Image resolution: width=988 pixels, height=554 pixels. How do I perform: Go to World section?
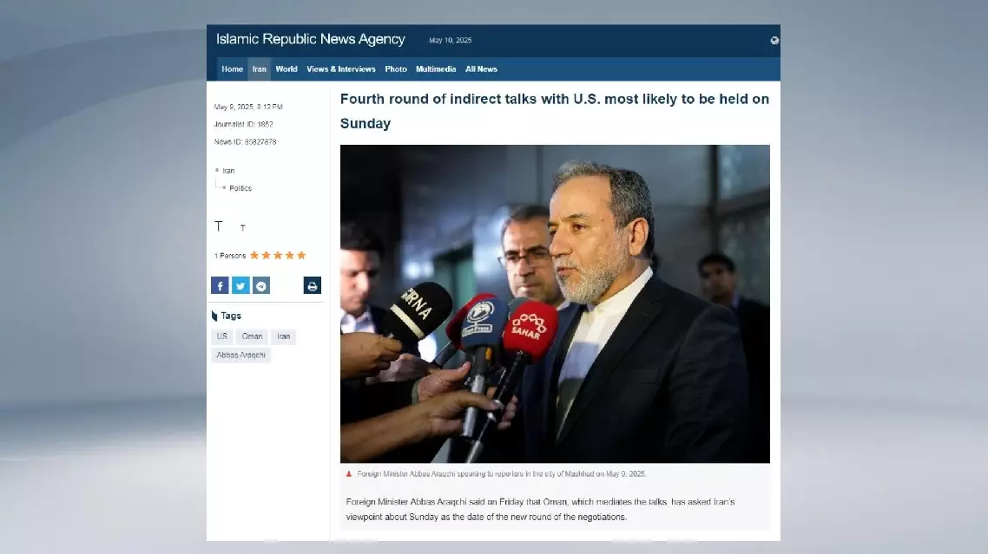click(x=286, y=69)
